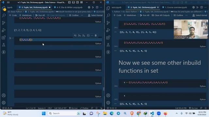Split editor in left window tab bar
209x117 pixels.
pos(97,7)
